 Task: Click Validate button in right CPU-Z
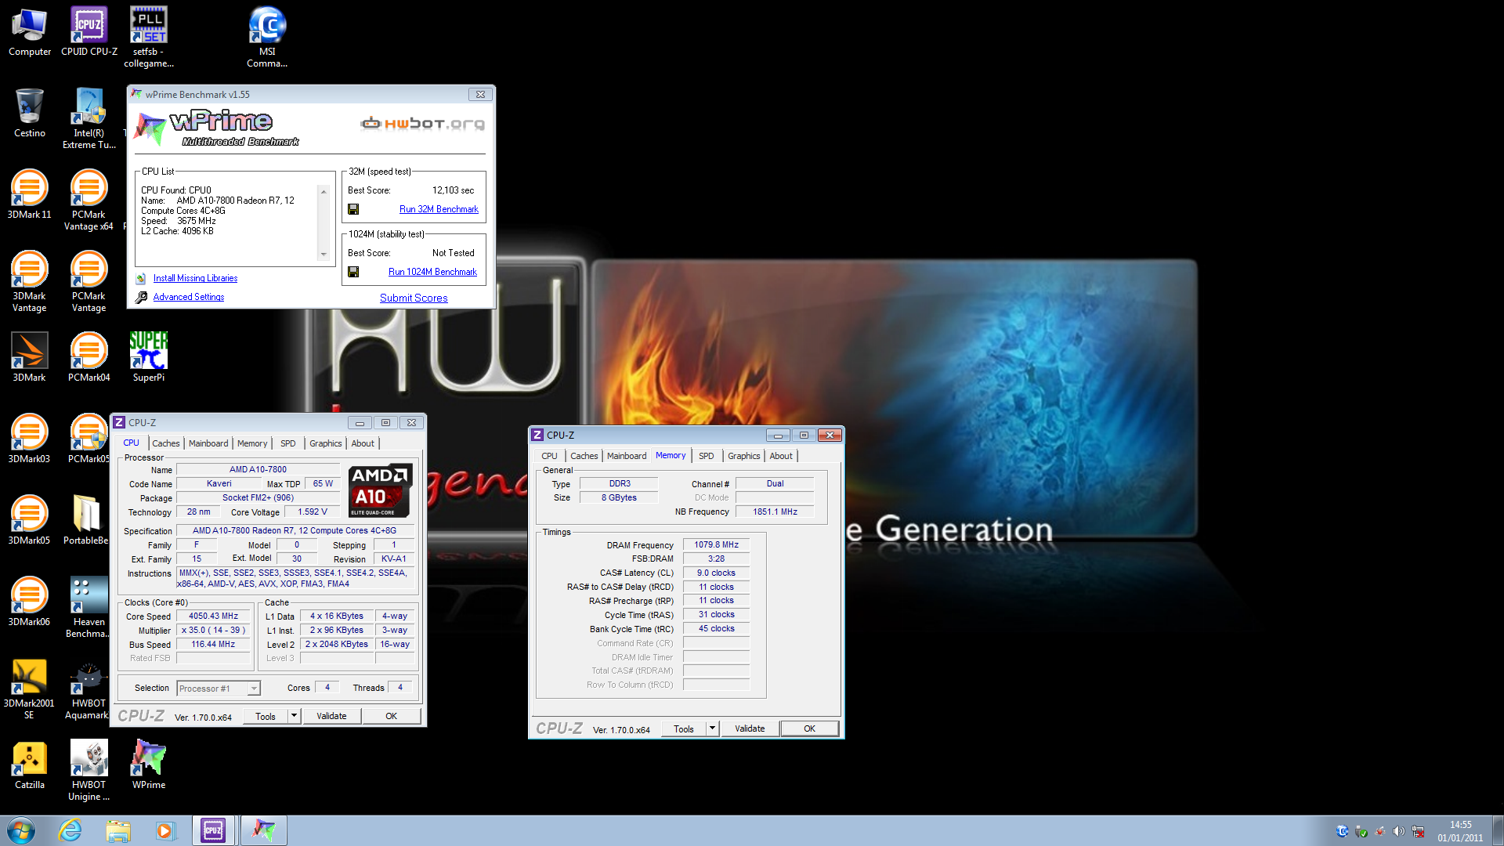pyautogui.click(x=750, y=728)
